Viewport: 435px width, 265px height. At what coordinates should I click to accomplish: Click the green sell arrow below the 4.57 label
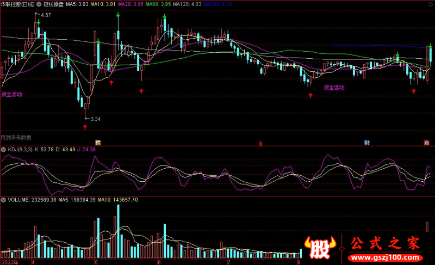pos(39,22)
